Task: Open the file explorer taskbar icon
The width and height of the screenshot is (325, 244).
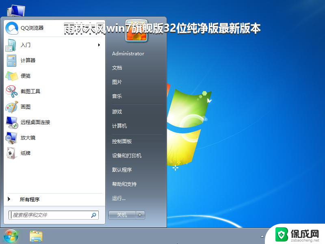Action: pos(36,237)
